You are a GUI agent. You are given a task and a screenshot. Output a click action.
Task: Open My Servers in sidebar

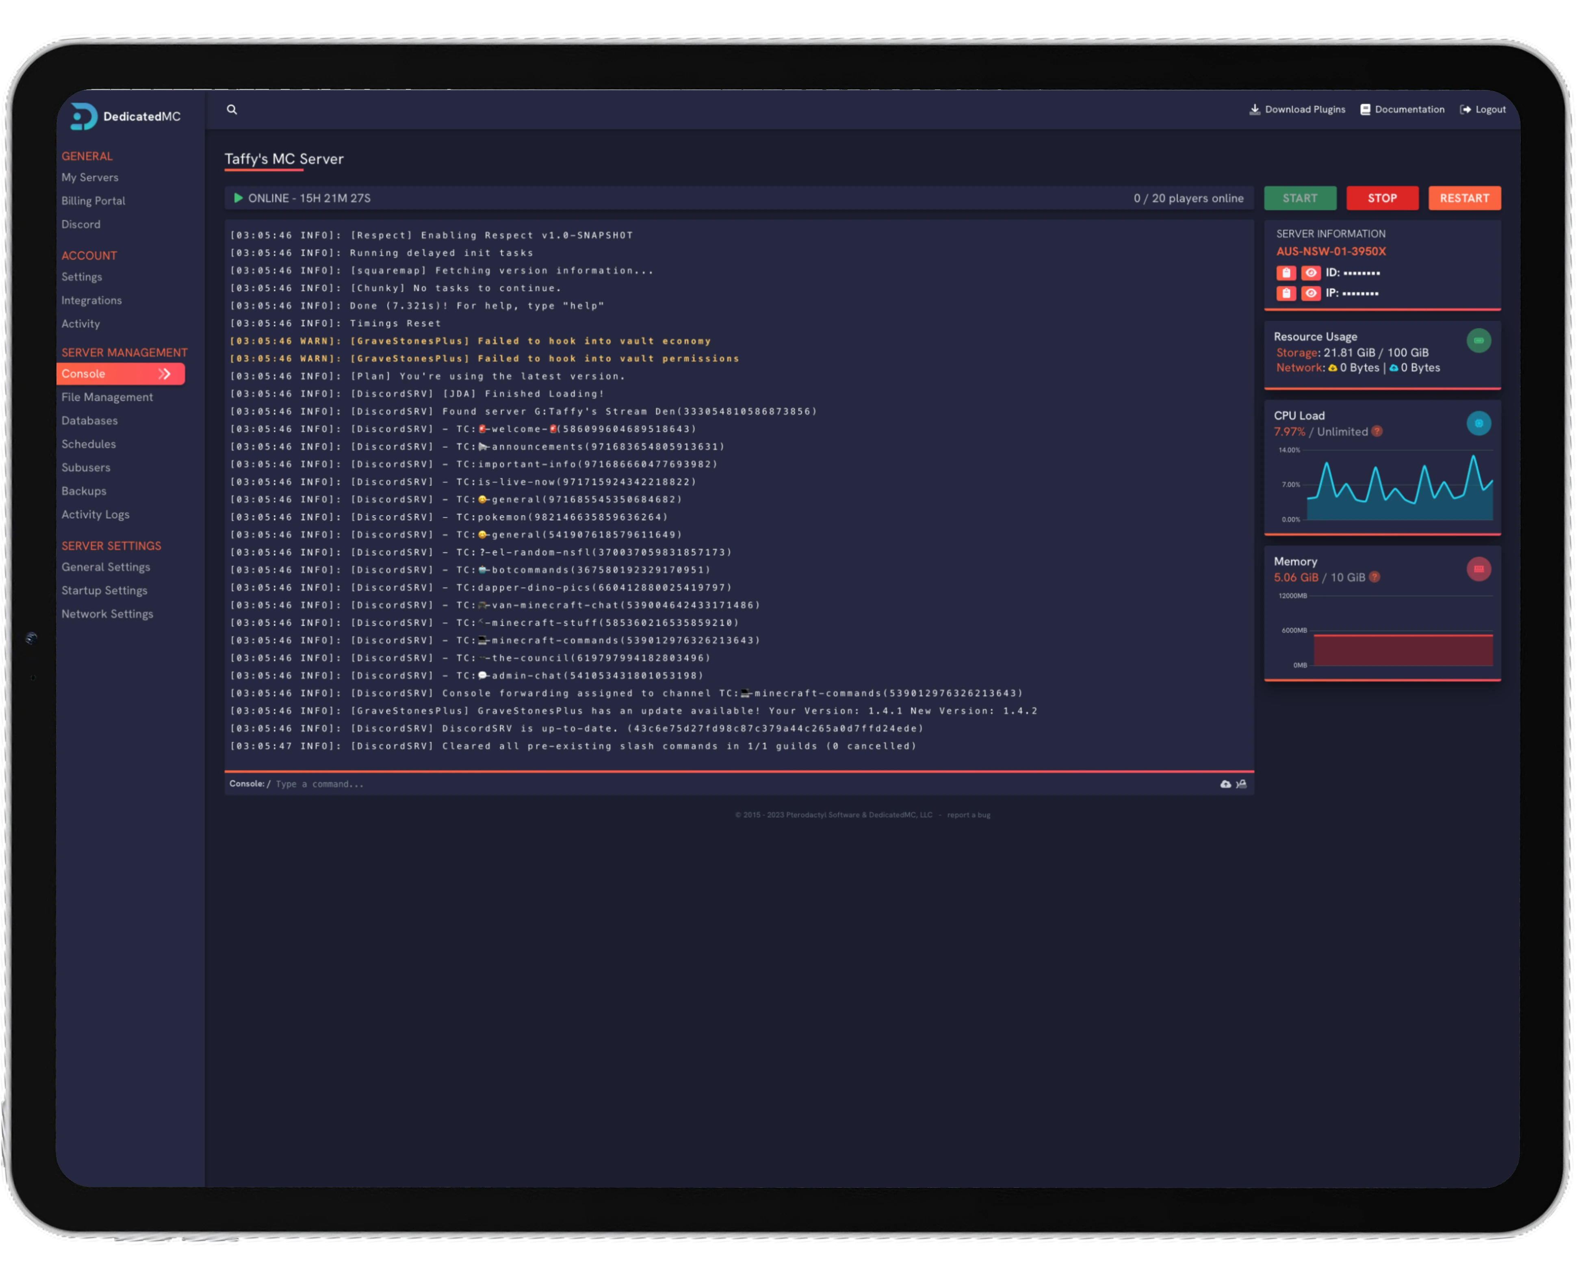[90, 178]
